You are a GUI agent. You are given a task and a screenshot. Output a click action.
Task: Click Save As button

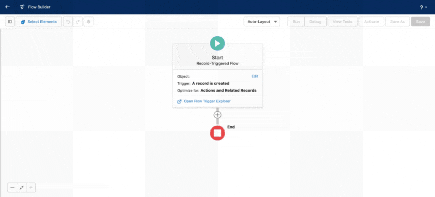pos(398,22)
